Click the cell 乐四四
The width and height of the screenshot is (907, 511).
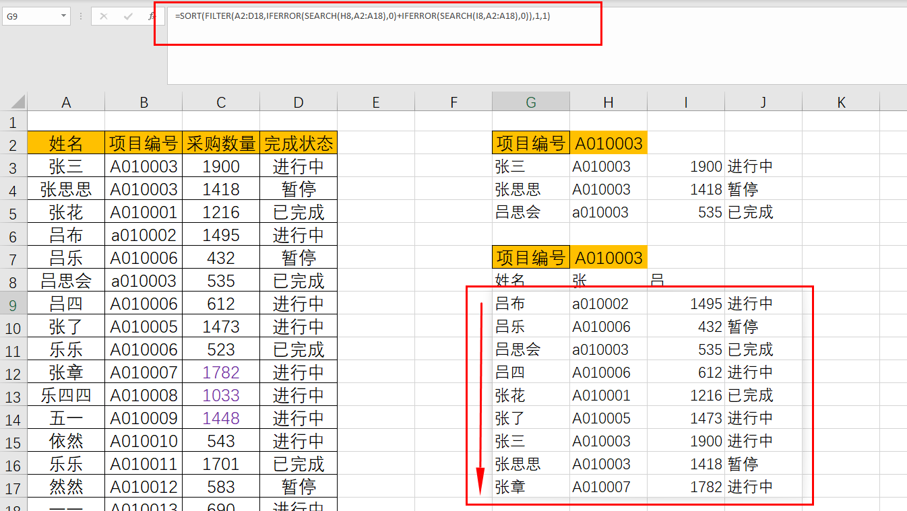[x=66, y=395]
